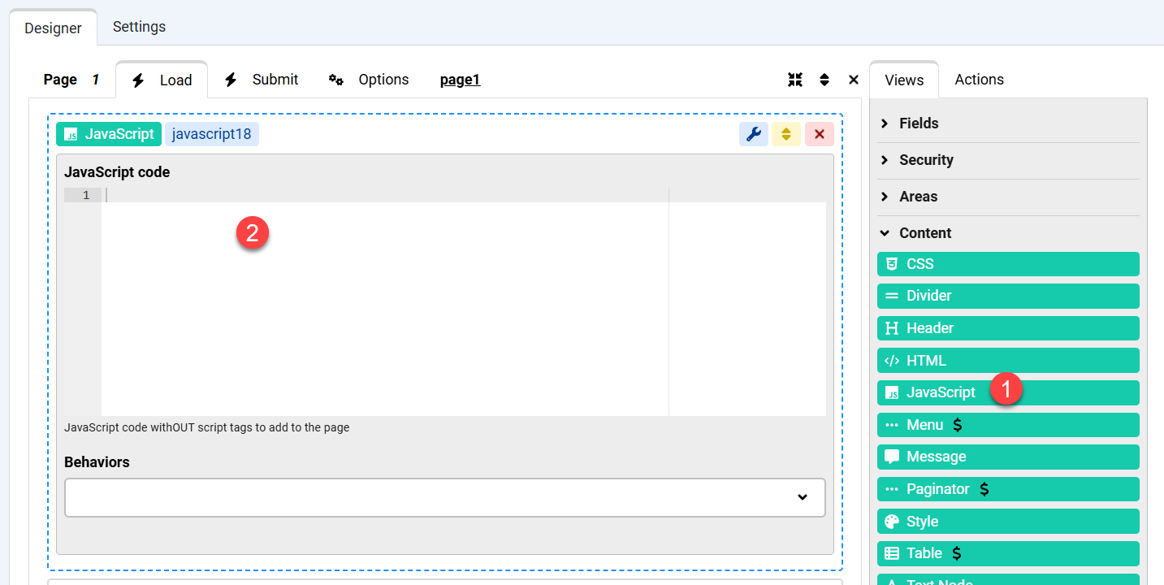Add a Paginator view

(x=1008, y=489)
